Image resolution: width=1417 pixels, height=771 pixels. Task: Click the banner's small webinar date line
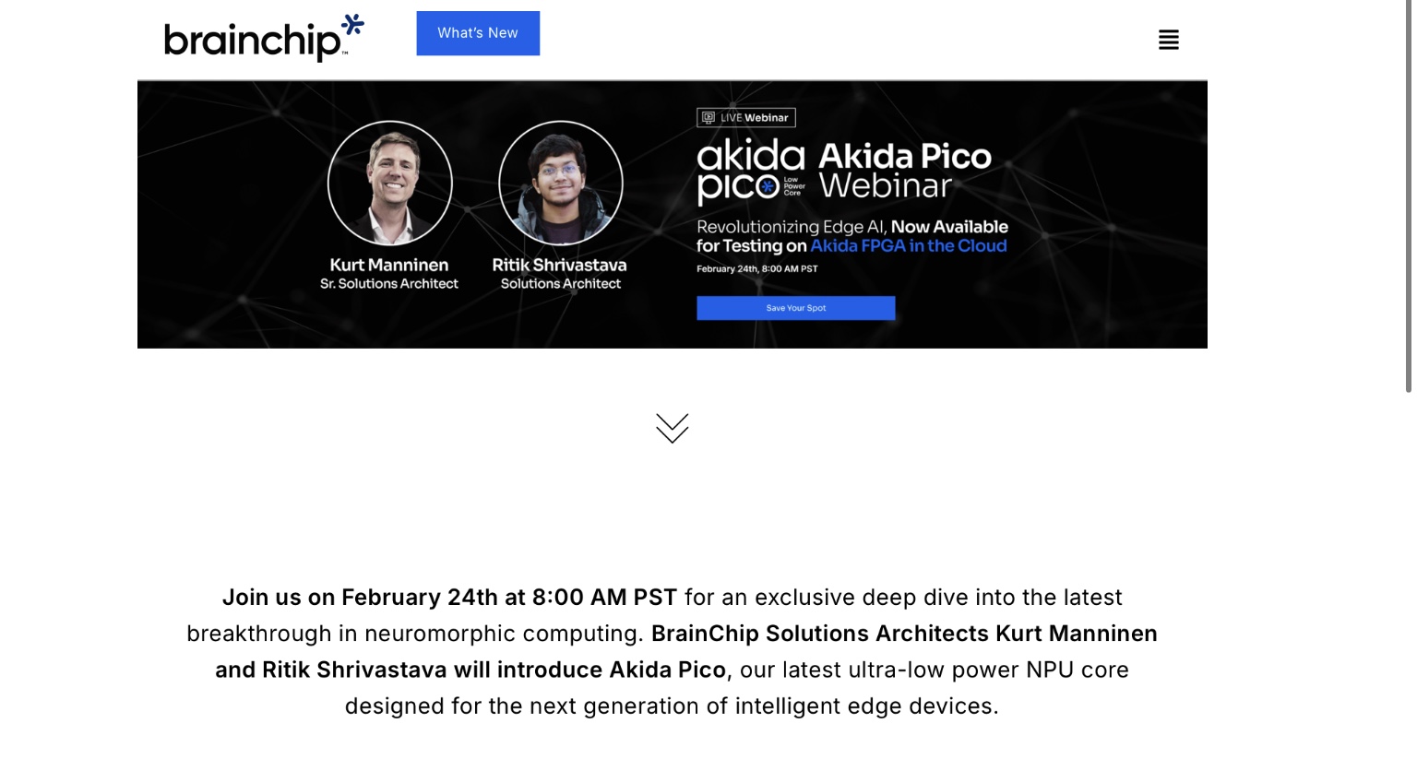click(x=756, y=269)
